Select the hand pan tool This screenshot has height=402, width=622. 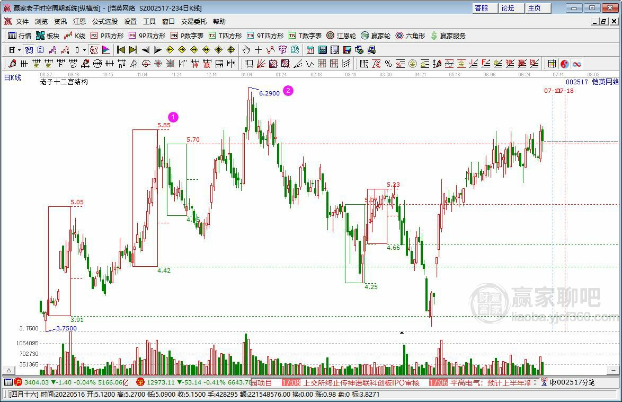pos(246,50)
